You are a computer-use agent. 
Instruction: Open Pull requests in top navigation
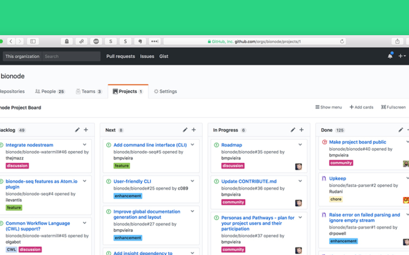120,56
